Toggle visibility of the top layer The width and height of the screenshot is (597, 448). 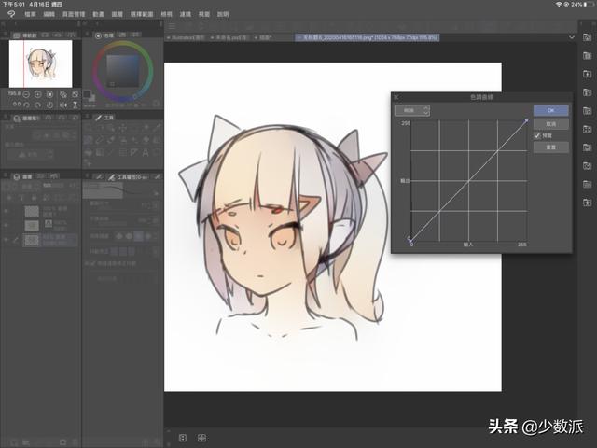point(6,211)
